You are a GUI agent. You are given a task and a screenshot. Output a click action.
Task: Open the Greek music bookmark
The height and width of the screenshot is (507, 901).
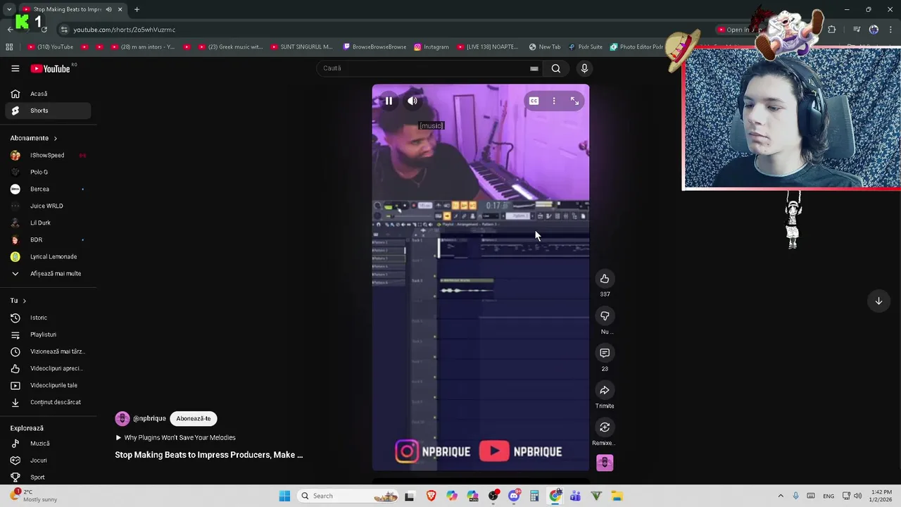[x=230, y=47]
